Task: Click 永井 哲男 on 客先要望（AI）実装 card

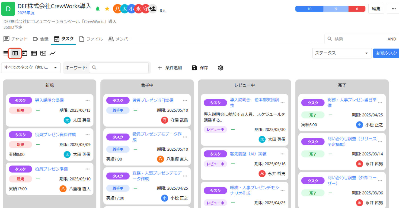Action: point(277,174)
